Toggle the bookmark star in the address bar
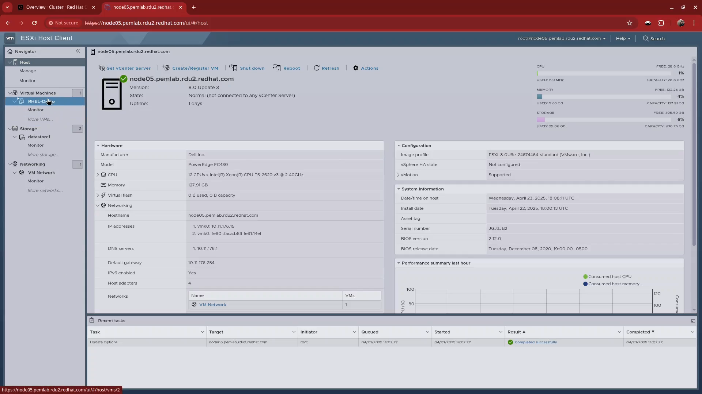This screenshot has height=394, width=702. click(630, 23)
